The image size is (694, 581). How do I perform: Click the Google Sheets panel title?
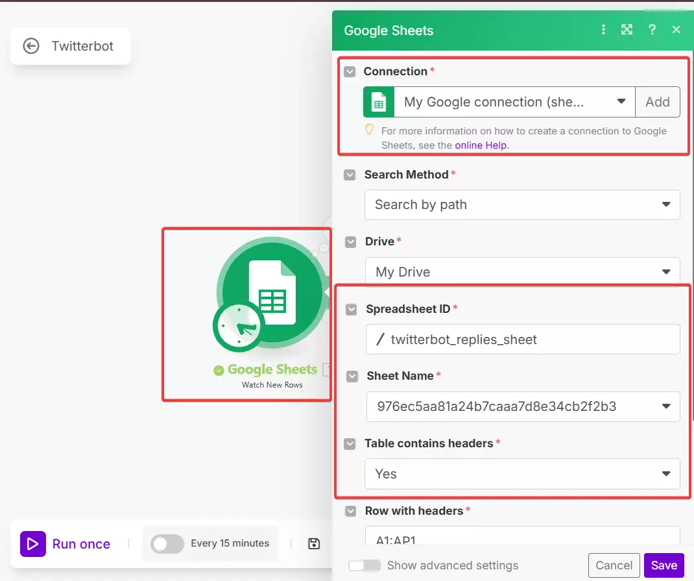(389, 31)
